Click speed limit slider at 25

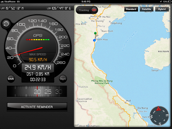(48, 92)
